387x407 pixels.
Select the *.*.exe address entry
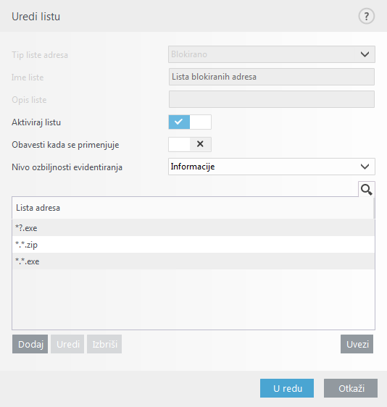pos(193,261)
